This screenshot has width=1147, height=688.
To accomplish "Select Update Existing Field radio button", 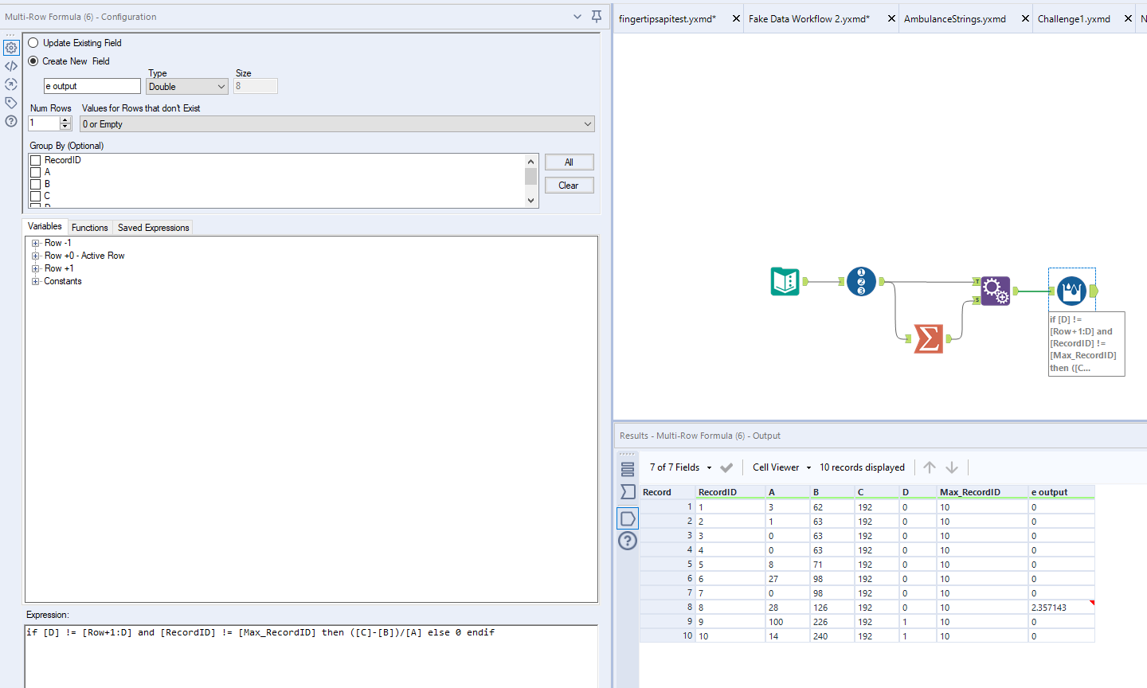I will pos(33,43).
